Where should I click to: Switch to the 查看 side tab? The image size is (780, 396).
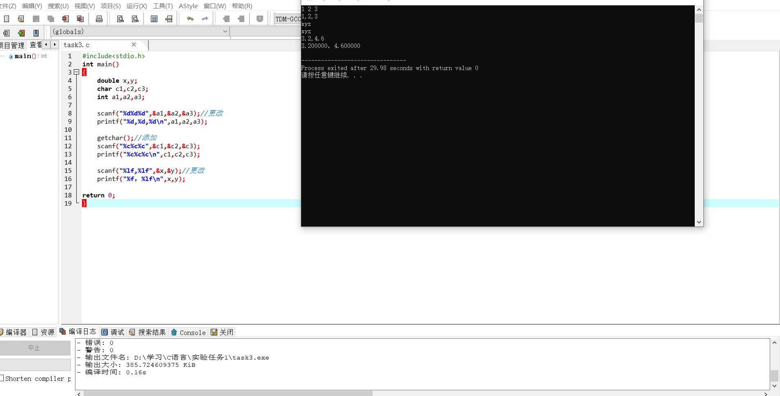pyautogui.click(x=35, y=45)
